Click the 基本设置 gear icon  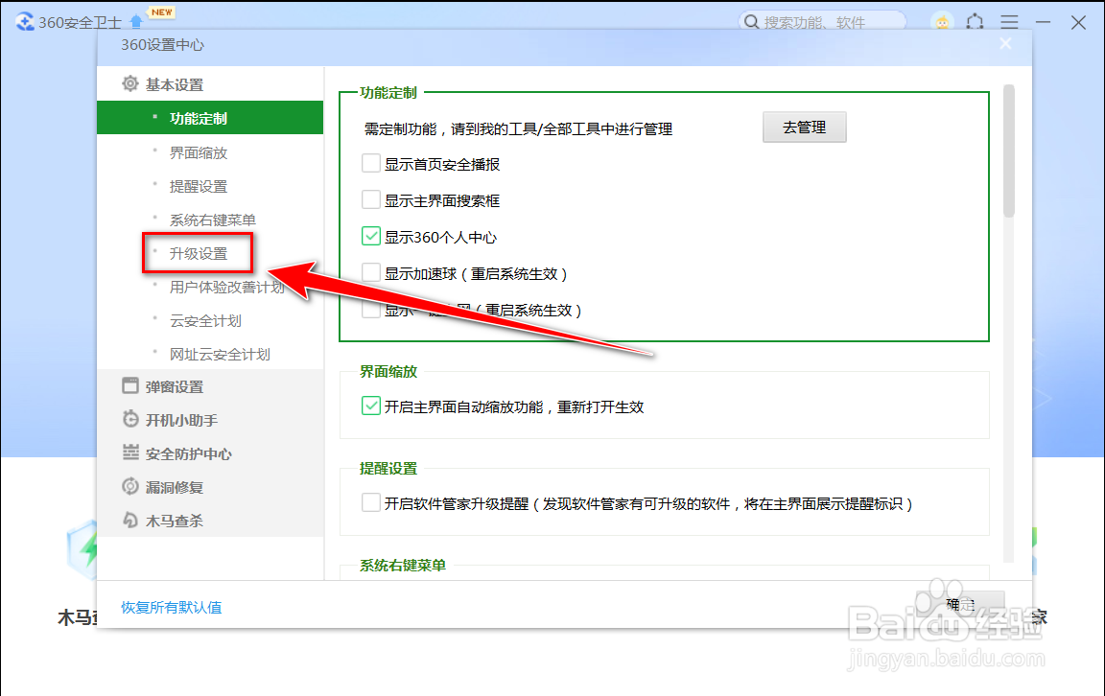point(130,83)
